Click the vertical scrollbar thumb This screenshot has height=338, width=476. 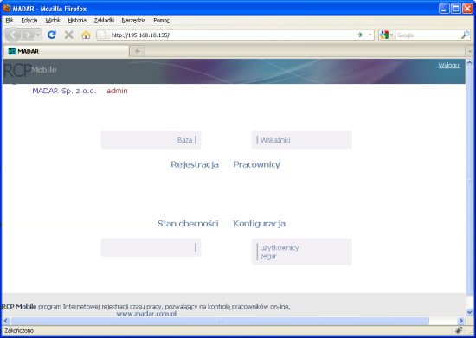click(470, 182)
